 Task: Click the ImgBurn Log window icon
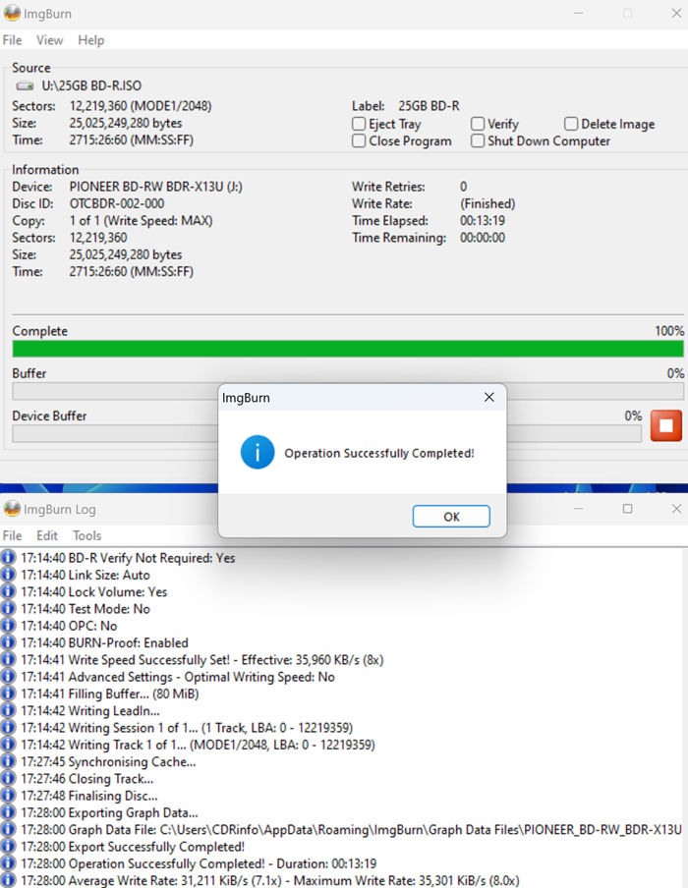(x=12, y=509)
